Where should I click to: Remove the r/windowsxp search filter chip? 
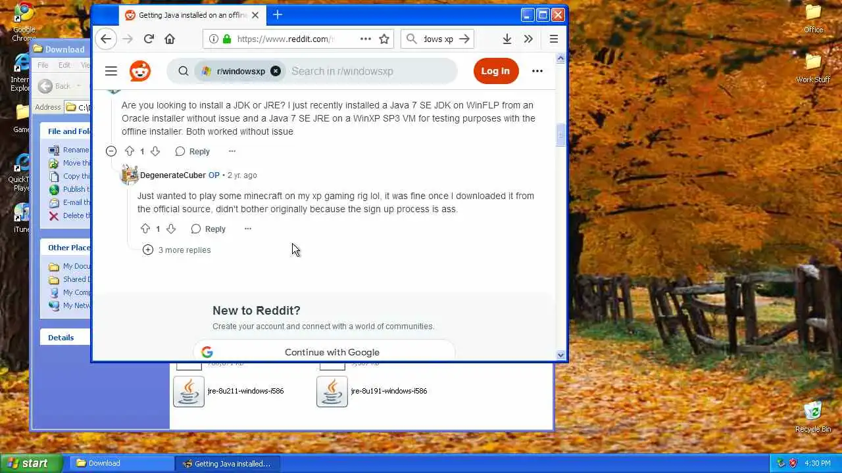pos(276,71)
